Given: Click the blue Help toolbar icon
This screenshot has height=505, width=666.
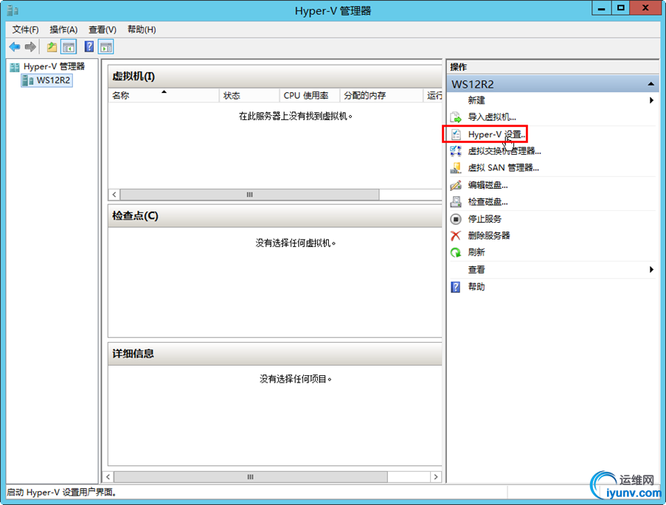Looking at the screenshot, I should 89,46.
